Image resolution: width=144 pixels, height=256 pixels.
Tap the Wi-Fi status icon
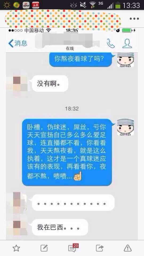93,5
